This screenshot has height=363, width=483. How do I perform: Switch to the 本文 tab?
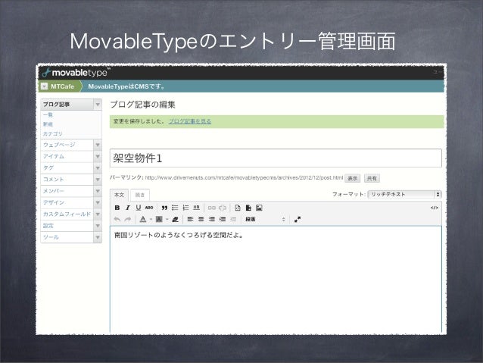click(x=119, y=195)
